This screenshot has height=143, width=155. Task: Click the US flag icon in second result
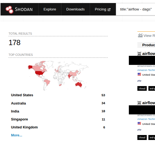[x=139, y=123]
